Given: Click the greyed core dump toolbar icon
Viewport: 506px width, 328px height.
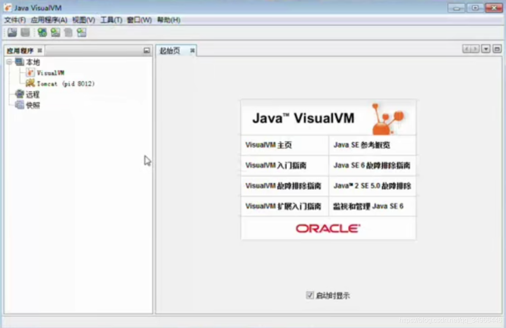Looking at the screenshot, I should 68,32.
